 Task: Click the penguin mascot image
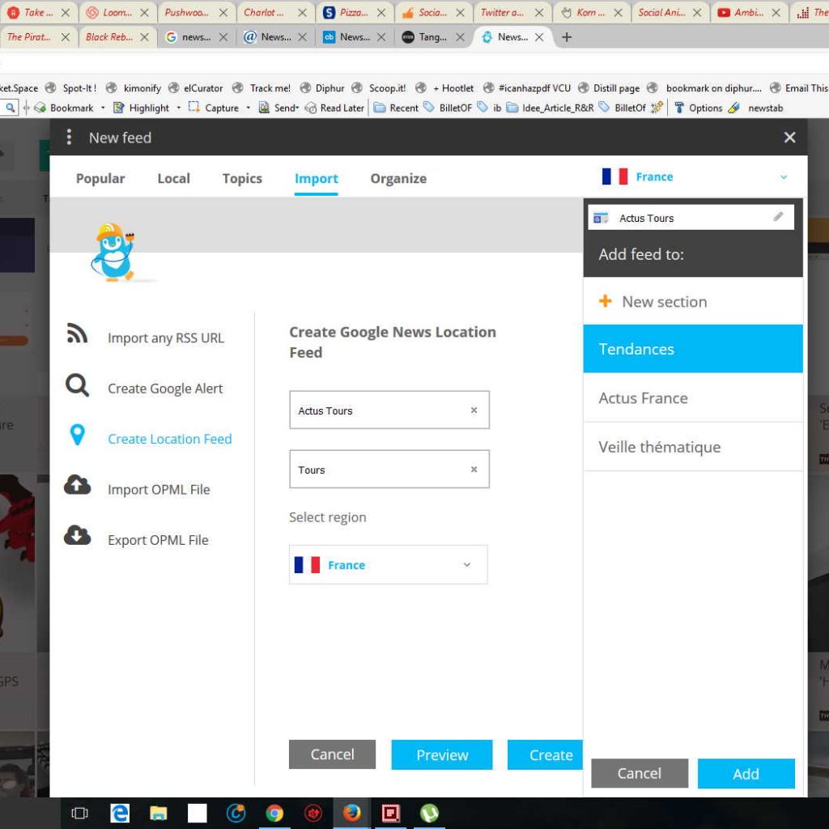click(x=113, y=253)
